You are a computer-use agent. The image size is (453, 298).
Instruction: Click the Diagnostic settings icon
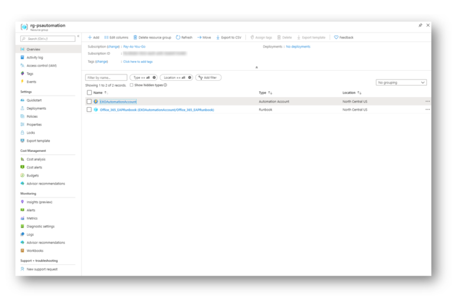click(x=22, y=226)
